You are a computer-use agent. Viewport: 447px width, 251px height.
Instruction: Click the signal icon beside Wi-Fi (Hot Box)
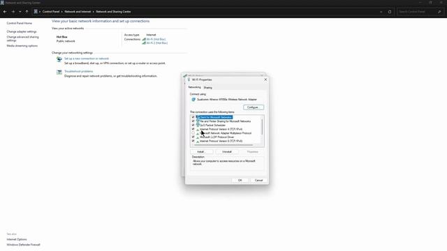tap(144, 39)
